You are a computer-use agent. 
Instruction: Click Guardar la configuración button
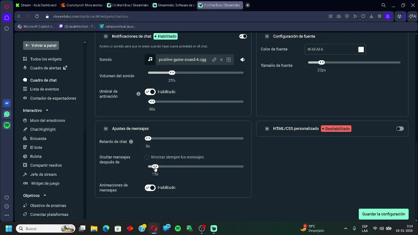383,214
